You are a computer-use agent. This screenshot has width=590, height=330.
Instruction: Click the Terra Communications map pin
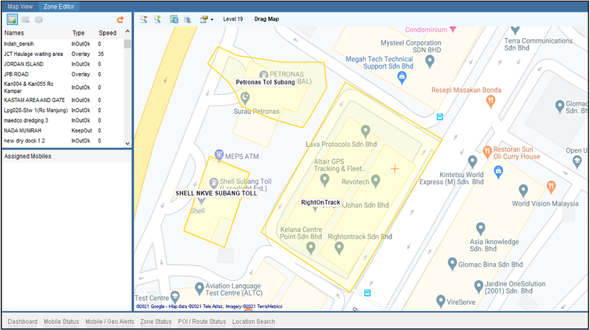515,30
